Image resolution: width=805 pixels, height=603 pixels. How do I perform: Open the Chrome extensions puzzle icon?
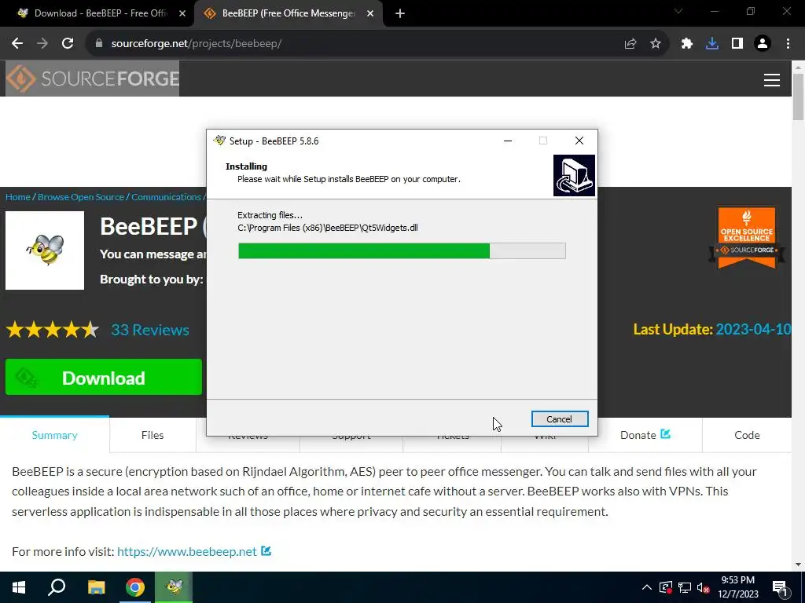coord(687,44)
